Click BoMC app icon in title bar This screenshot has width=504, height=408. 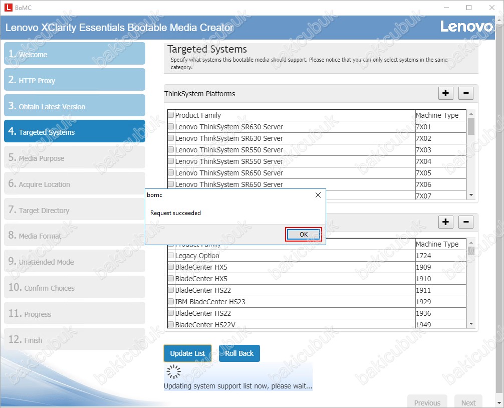[x=9, y=8]
